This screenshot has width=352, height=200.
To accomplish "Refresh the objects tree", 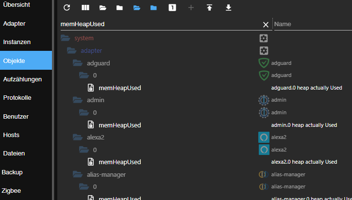I will [67, 8].
